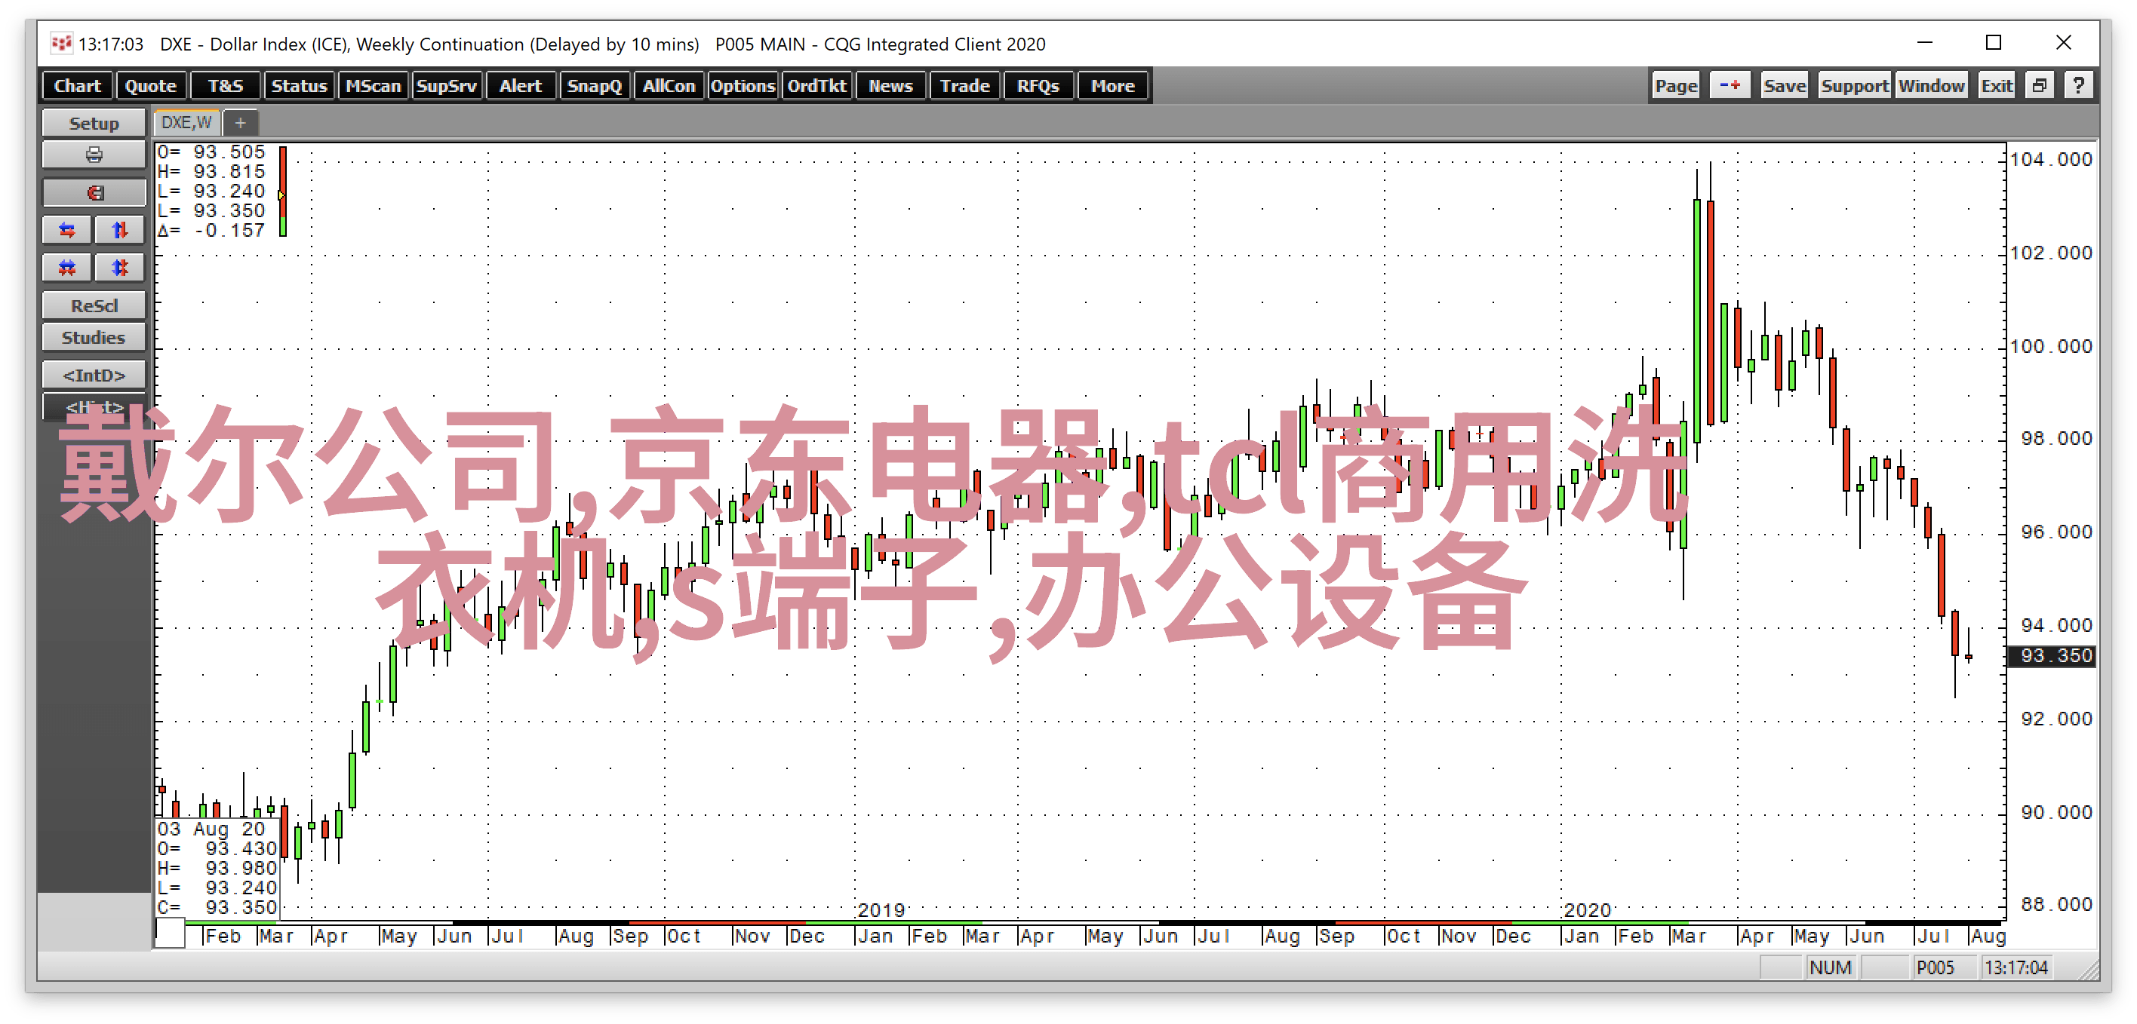Click the NUM status bar indicator
Image resolution: width=2137 pixels, height=1024 pixels.
1830,967
